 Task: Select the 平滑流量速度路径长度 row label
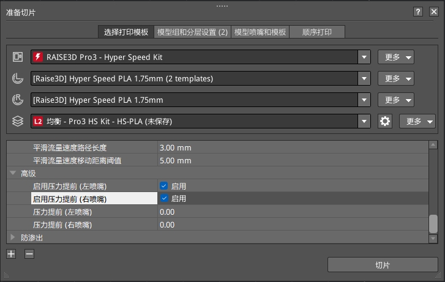point(70,147)
